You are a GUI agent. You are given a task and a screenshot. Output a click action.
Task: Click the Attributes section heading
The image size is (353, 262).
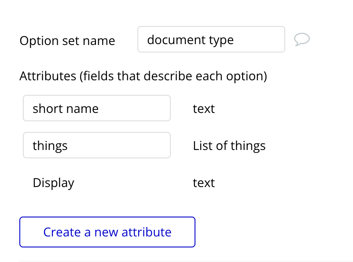click(x=143, y=76)
